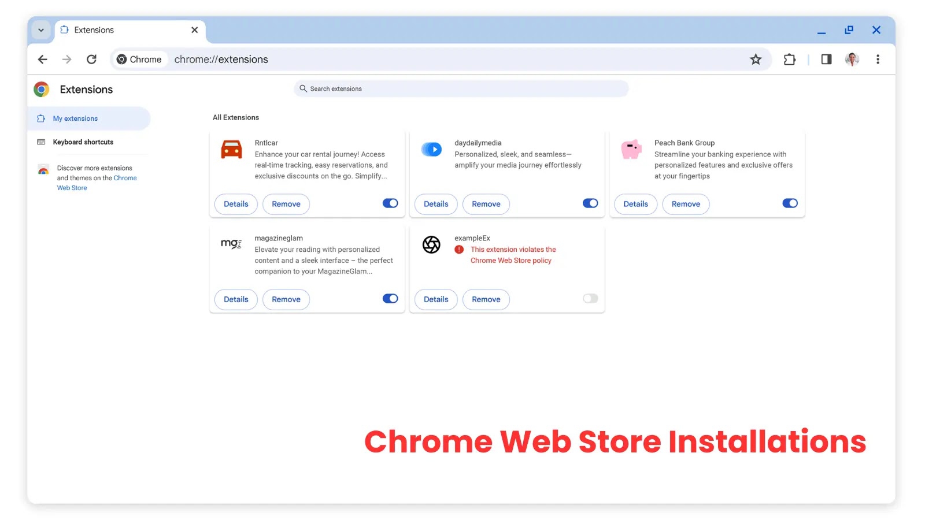Viewport: 925px width, 520px height.
Task: Show Details for magazineglam
Action: [x=236, y=299]
